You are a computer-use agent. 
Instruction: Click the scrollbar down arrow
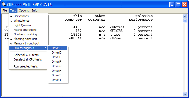tap(185, 94)
